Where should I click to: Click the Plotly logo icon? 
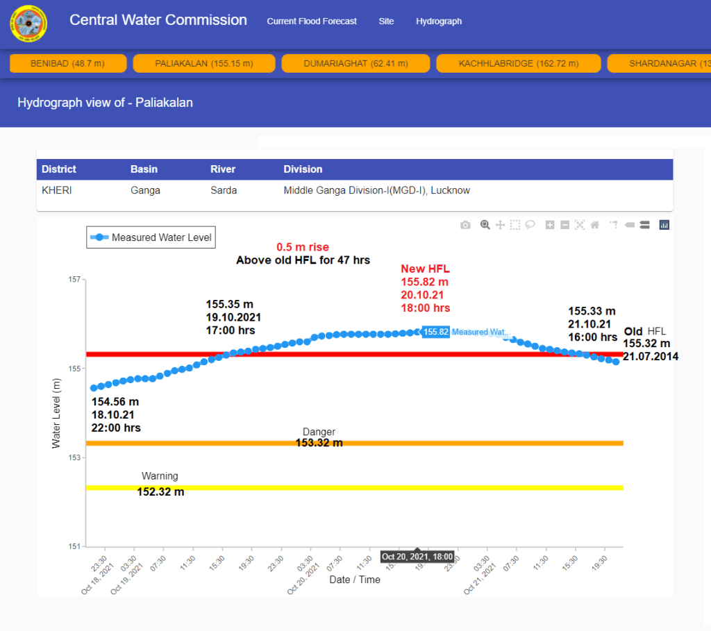coord(664,225)
